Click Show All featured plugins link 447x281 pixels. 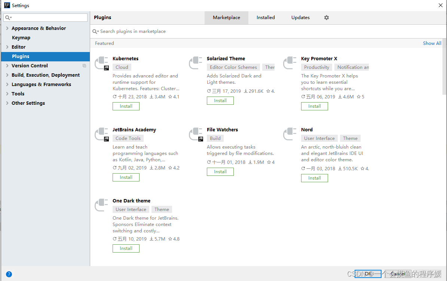pos(432,43)
